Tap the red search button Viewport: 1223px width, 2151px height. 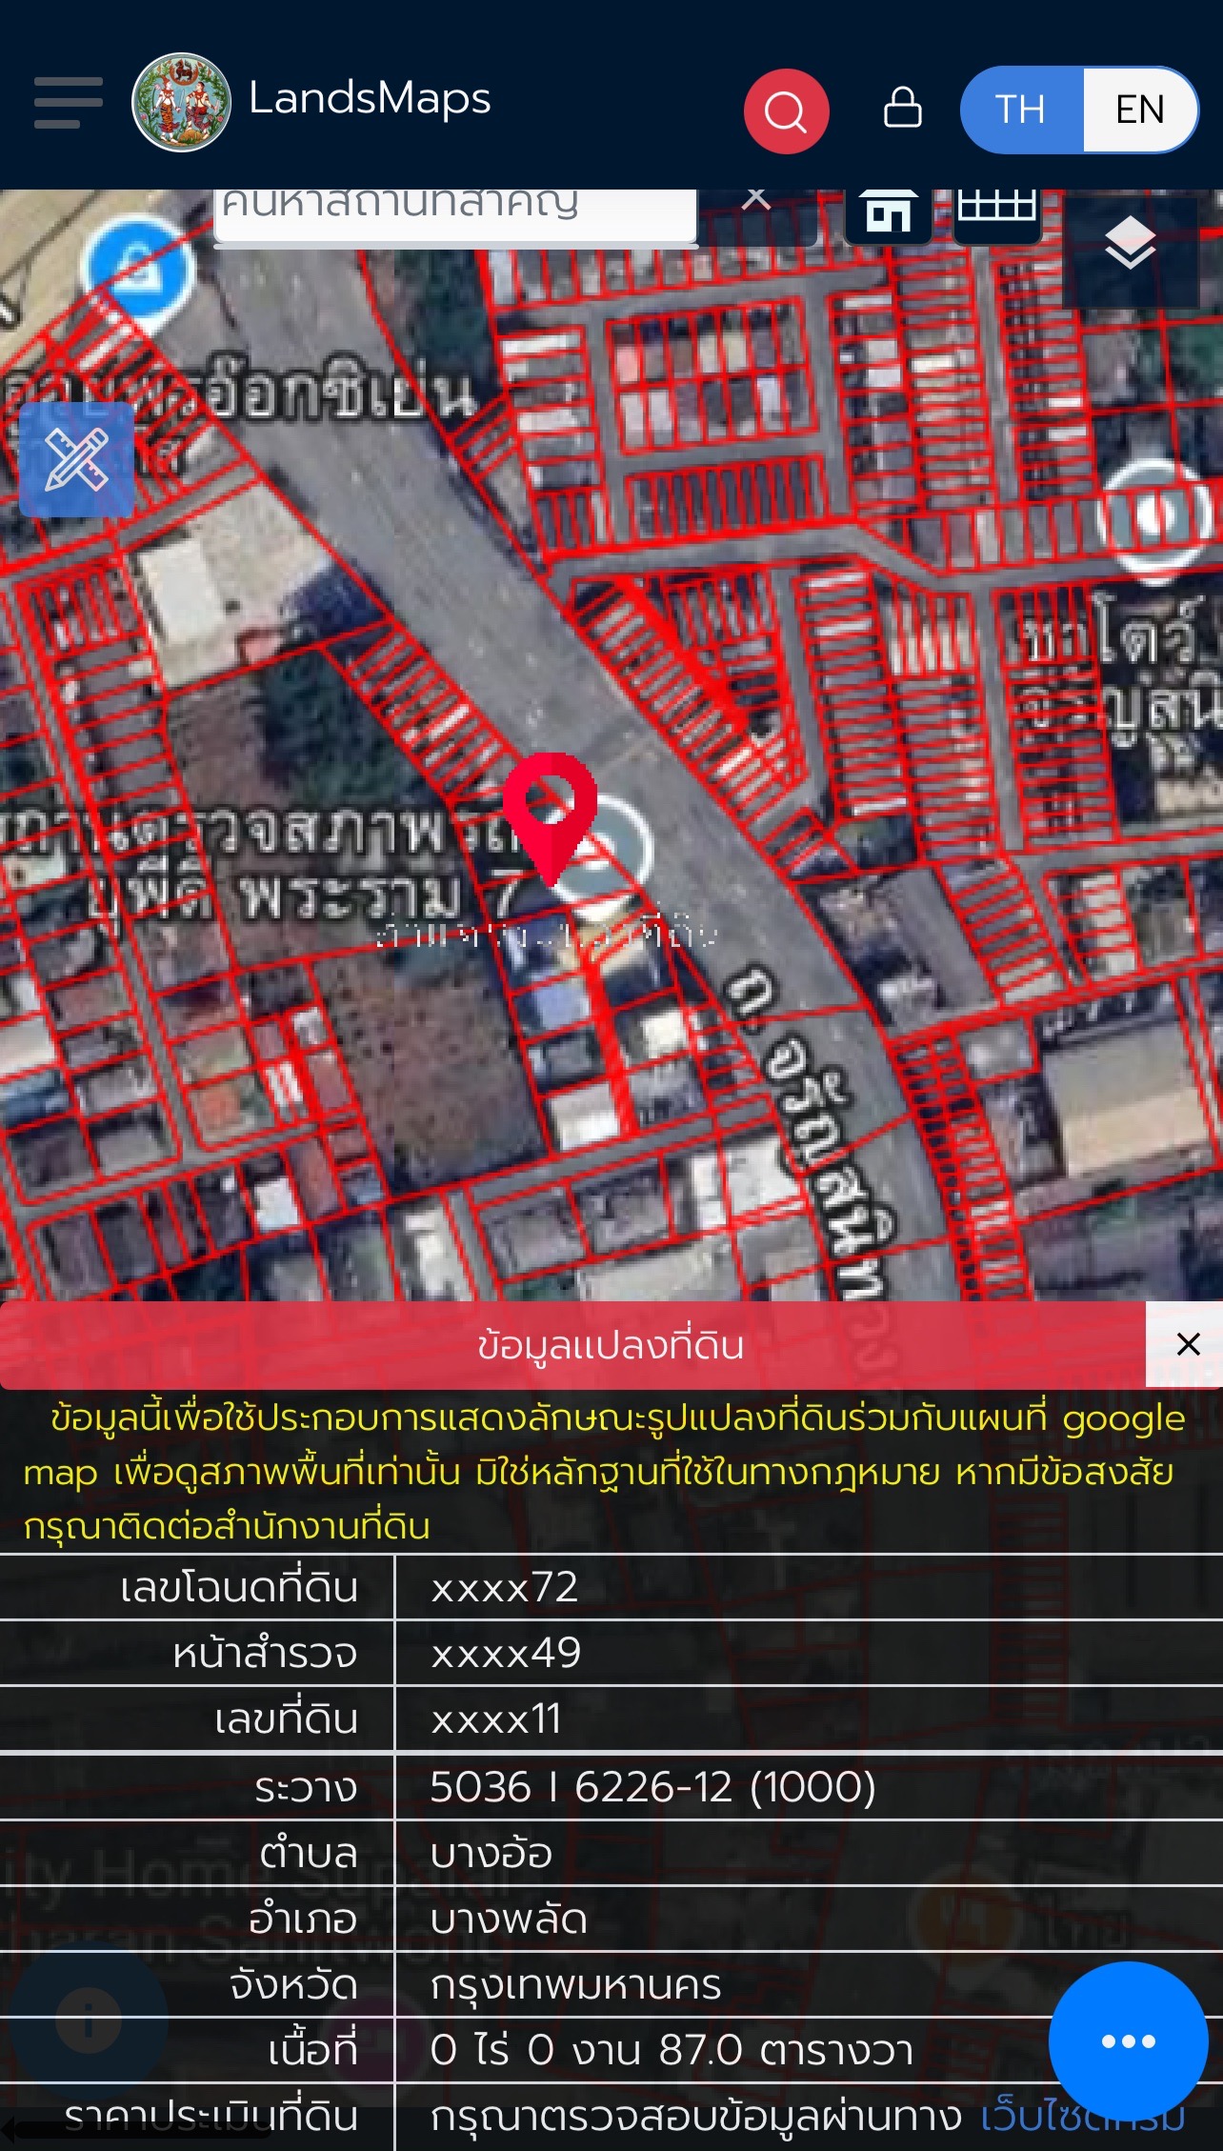coord(786,111)
